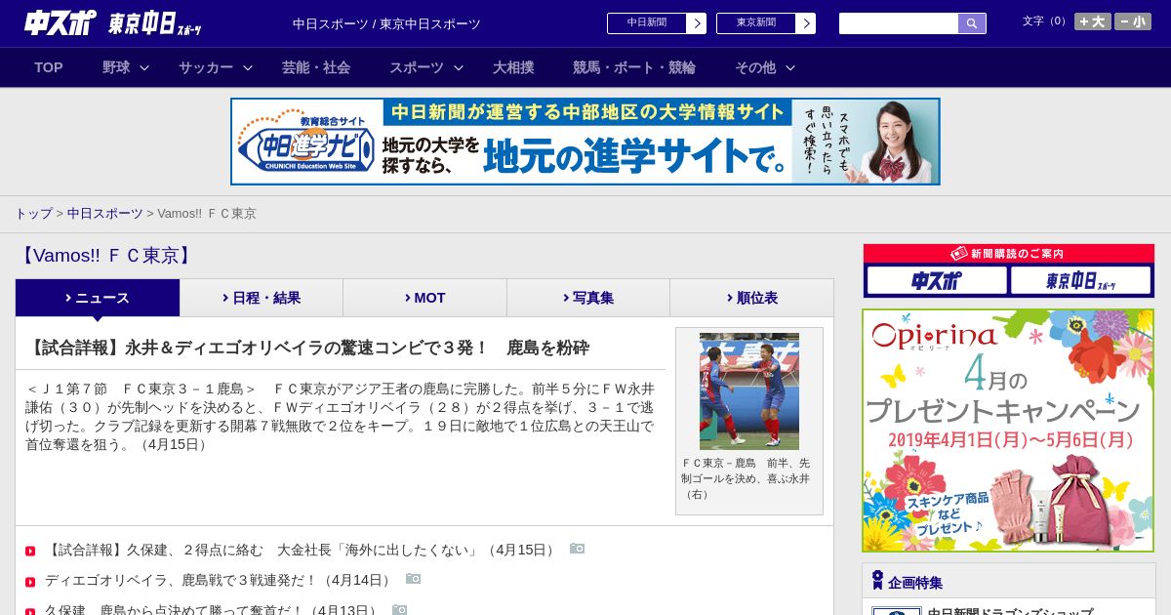This screenshot has height=615, width=1171.
Task: Click red bullet icon beside 久保建、２得点 article
Action: click(x=30, y=551)
